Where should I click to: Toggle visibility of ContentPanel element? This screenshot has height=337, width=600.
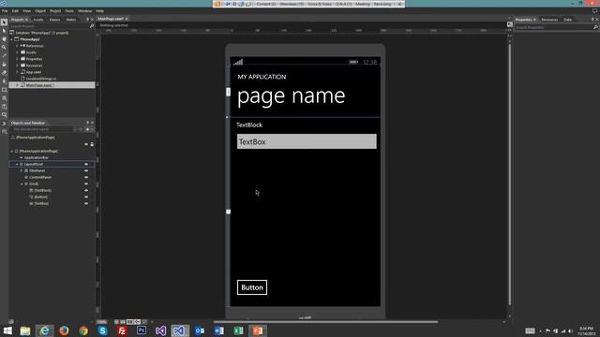(x=86, y=177)
